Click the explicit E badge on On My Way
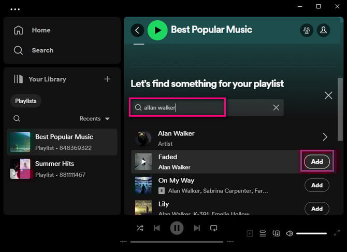The width and height of the screenshot is (347, 252). pyautogui.click(x=162, y=191)
